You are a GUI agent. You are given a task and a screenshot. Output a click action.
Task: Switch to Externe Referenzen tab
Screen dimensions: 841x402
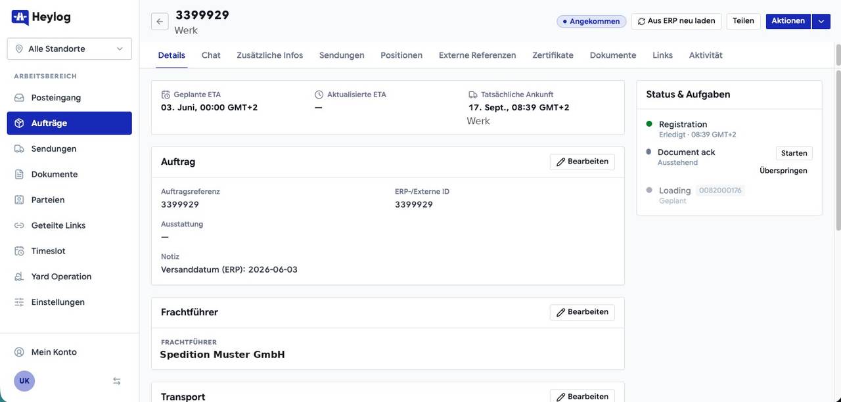[x=478, y=55]
